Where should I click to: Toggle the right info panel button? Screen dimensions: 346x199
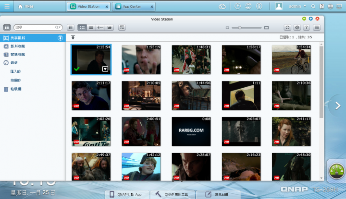(x=317, y=27)
